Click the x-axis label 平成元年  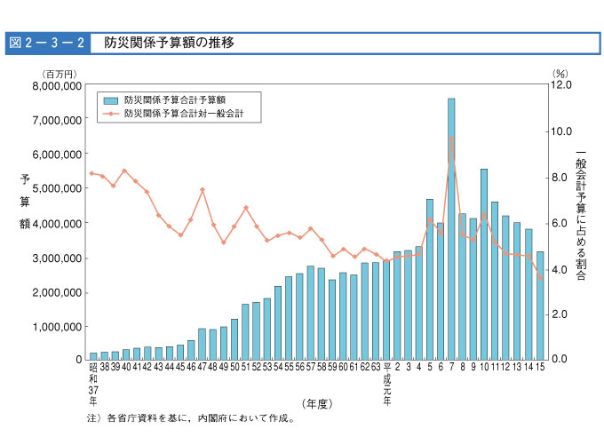click(x=387, y=384)
